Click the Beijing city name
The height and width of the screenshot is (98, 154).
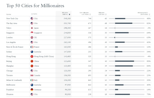[x=9, y=61]
